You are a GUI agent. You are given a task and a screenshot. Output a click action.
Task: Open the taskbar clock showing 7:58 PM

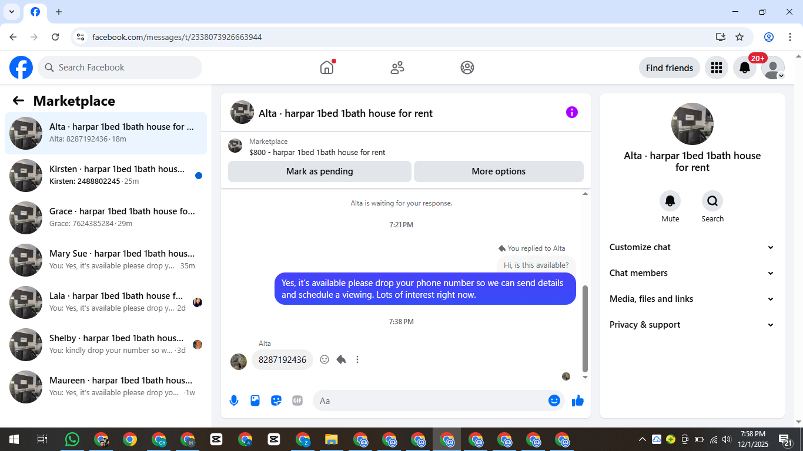[x=752, y=439]
